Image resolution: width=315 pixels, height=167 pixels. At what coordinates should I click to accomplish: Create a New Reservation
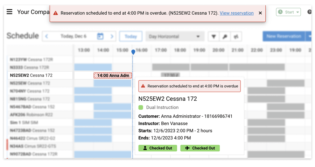pyautogui.click(x=283, y=36)
